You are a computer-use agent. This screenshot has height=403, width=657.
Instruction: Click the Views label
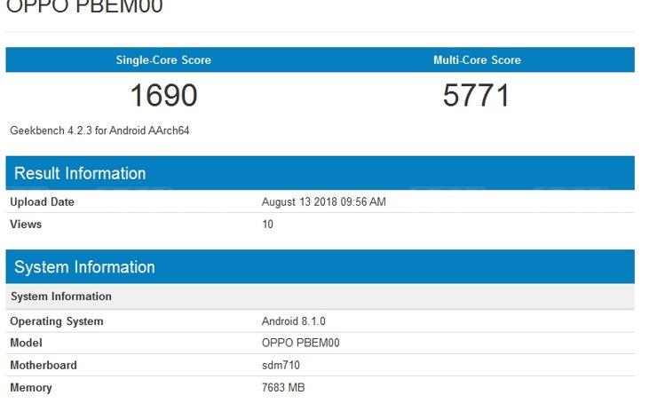26,224
